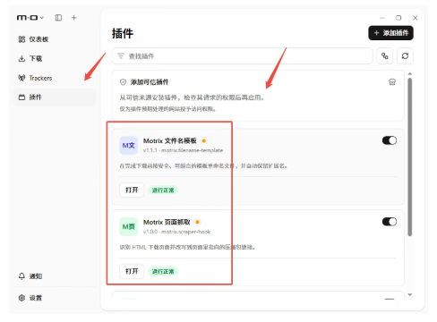Screen dimensions: 437x322
Task: Click the 通知 bell icon
Action: click(21, 276)
